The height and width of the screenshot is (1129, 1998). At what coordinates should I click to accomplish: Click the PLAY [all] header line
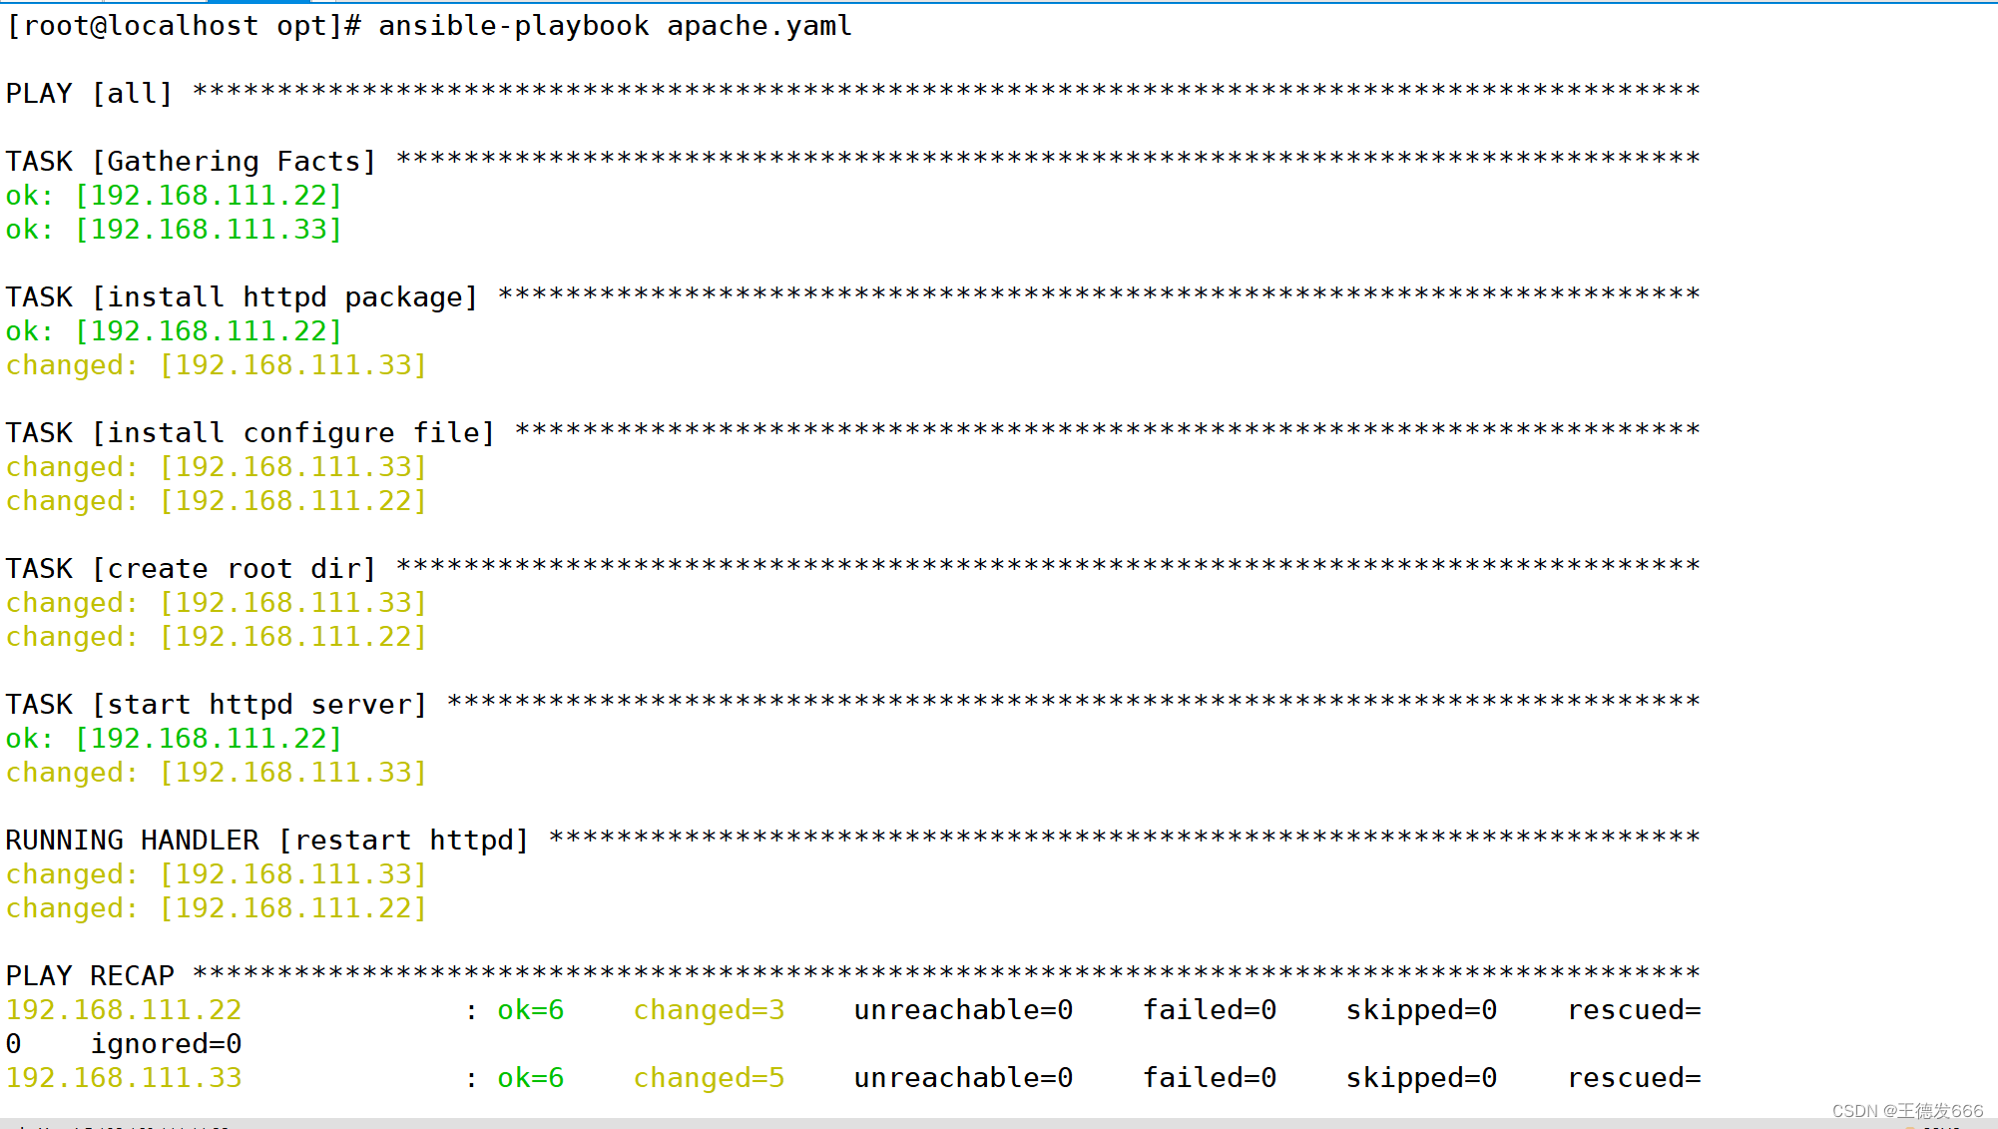pos(89,94)
